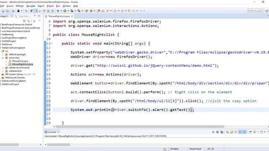Open the Coverage button dropdown arrow
Image resolution: width=269 pixels, height=151 pixels.
pyautogui.click(x=75, y=11)
